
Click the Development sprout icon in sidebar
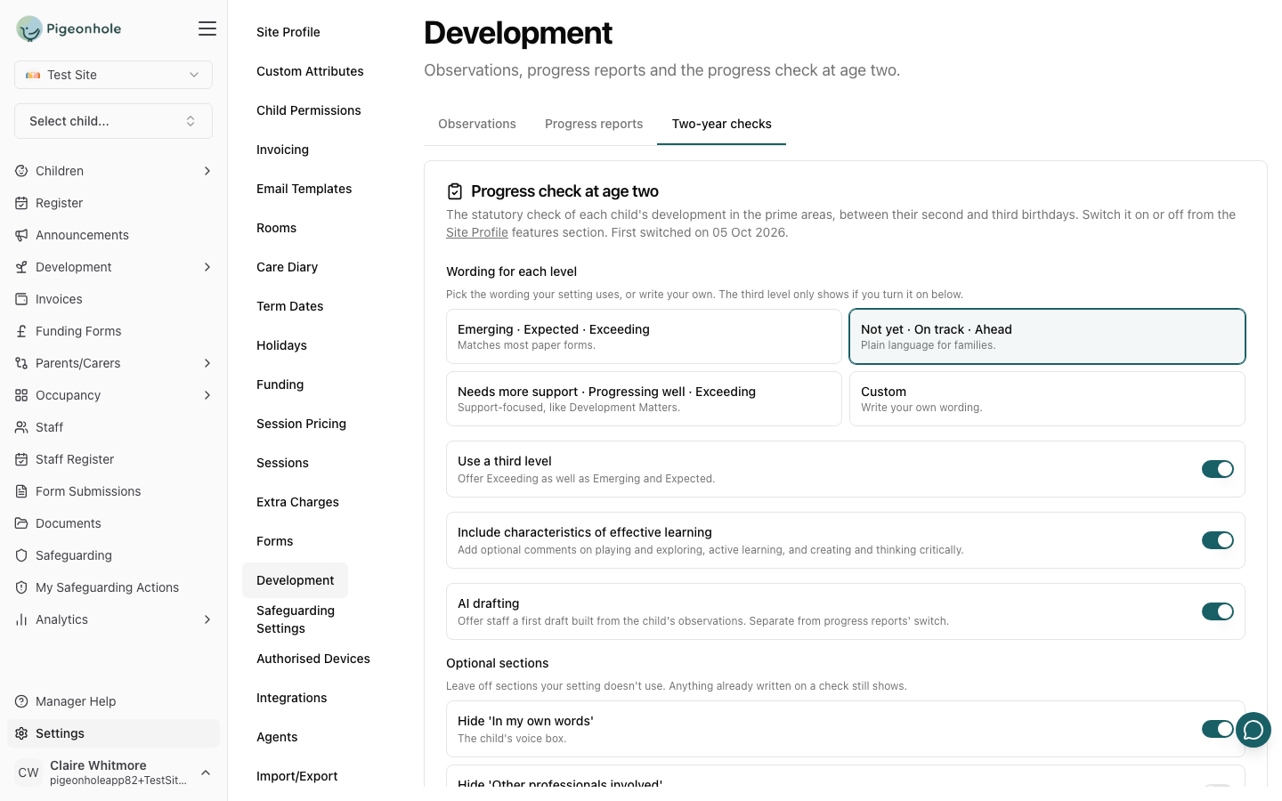point(21,267)
